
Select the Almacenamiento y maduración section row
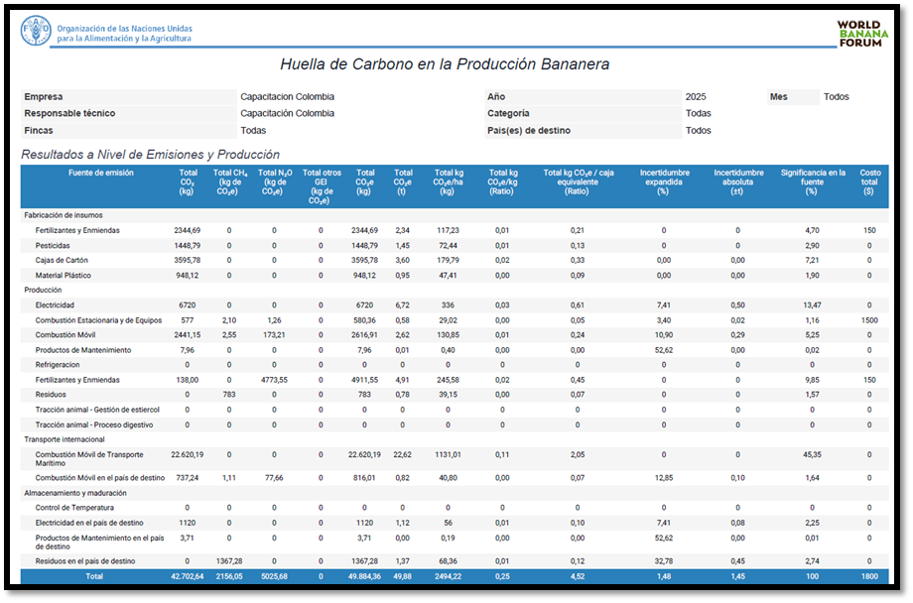click(x=74, y=491)
